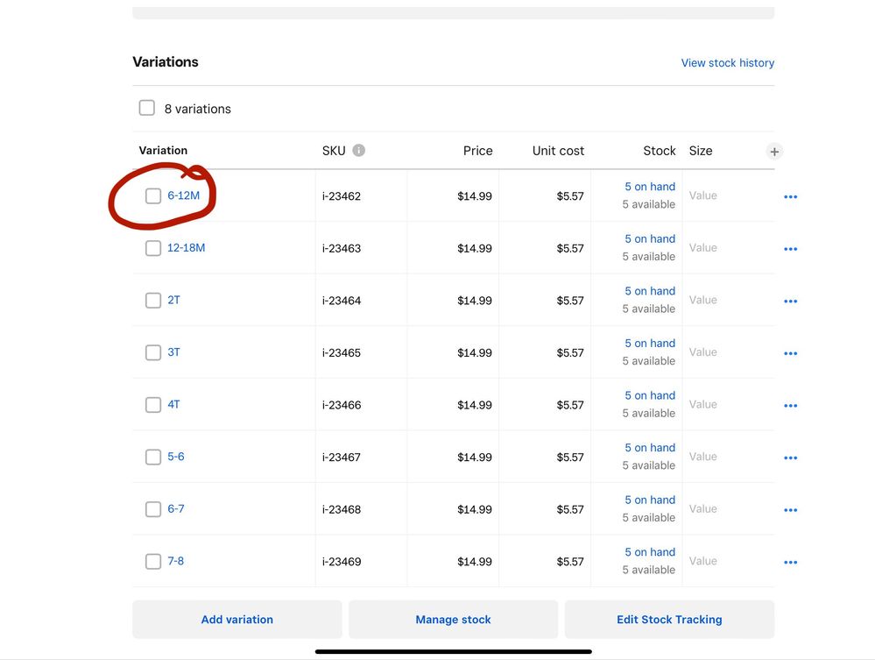Open View stock history link
This screenshot has width=875, height=660.
click(727, 63)
